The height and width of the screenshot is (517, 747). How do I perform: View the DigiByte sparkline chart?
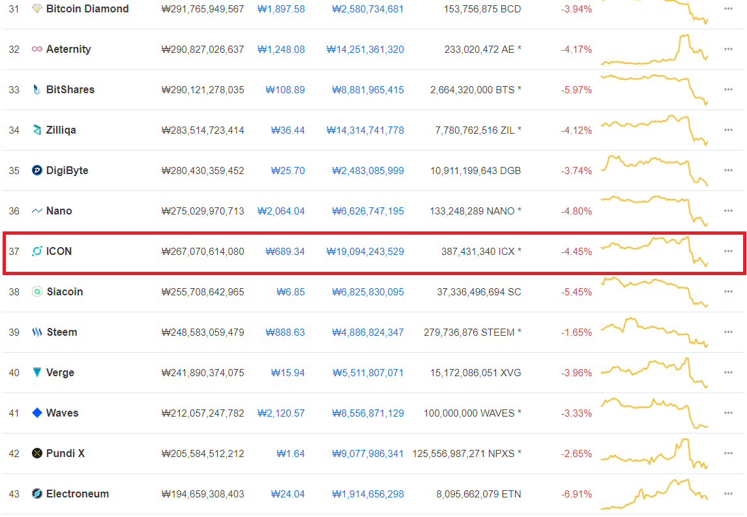click(x=654, y=170)
